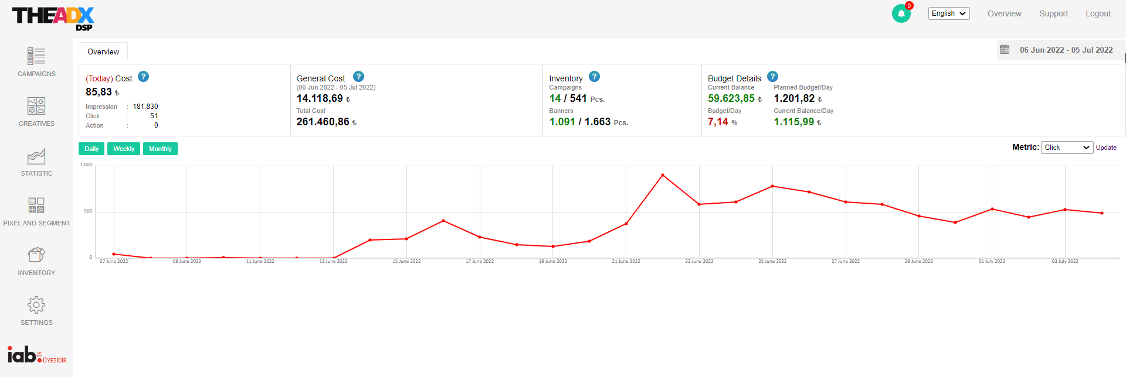The image size is (1126, 377).
Task: Open the Creatives sidebar icon
Action: pos(36,106)
